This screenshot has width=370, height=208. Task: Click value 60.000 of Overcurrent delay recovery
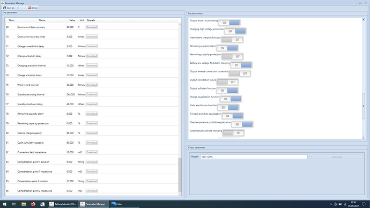point(70,27)
